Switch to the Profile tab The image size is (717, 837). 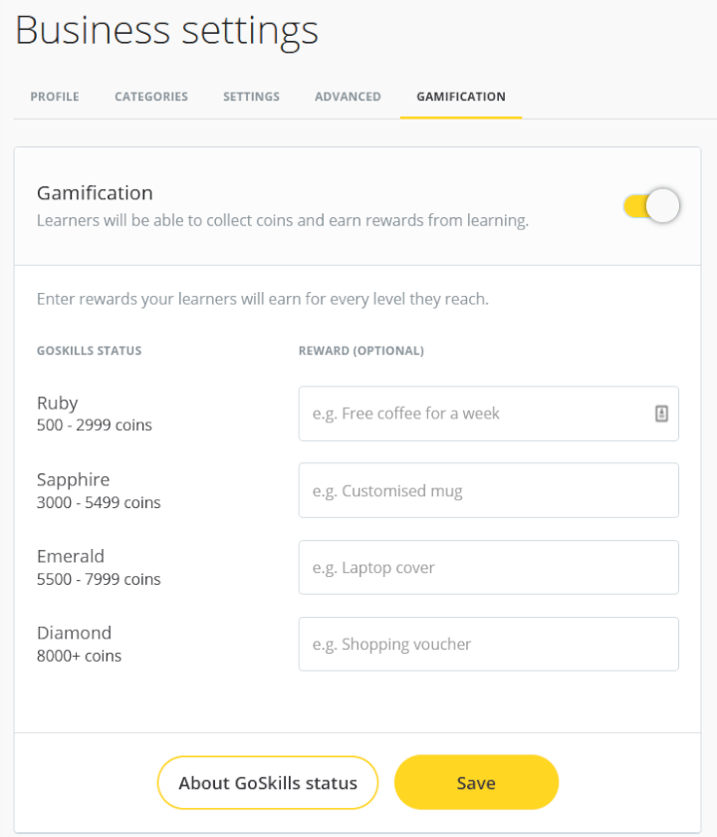(x=55, y=97)
